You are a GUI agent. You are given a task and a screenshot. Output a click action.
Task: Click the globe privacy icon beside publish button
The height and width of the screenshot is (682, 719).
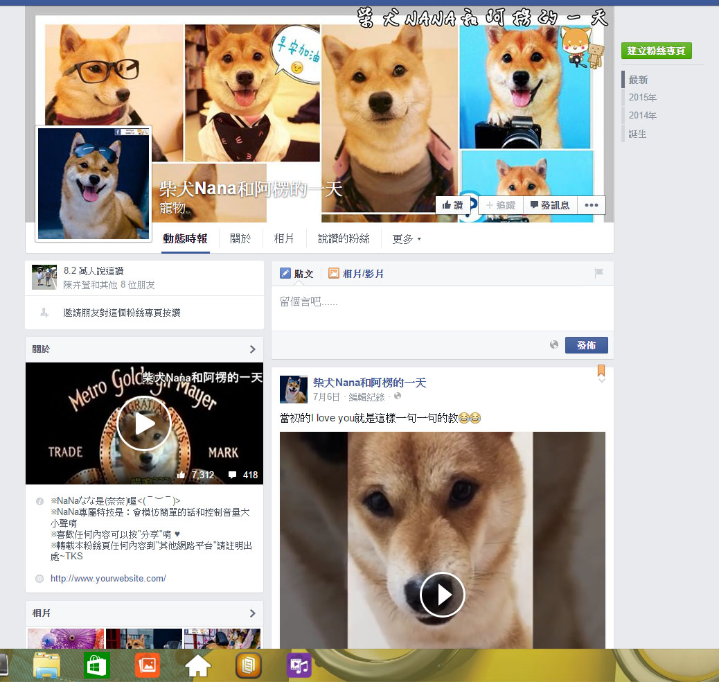click(x=553, y=344)
